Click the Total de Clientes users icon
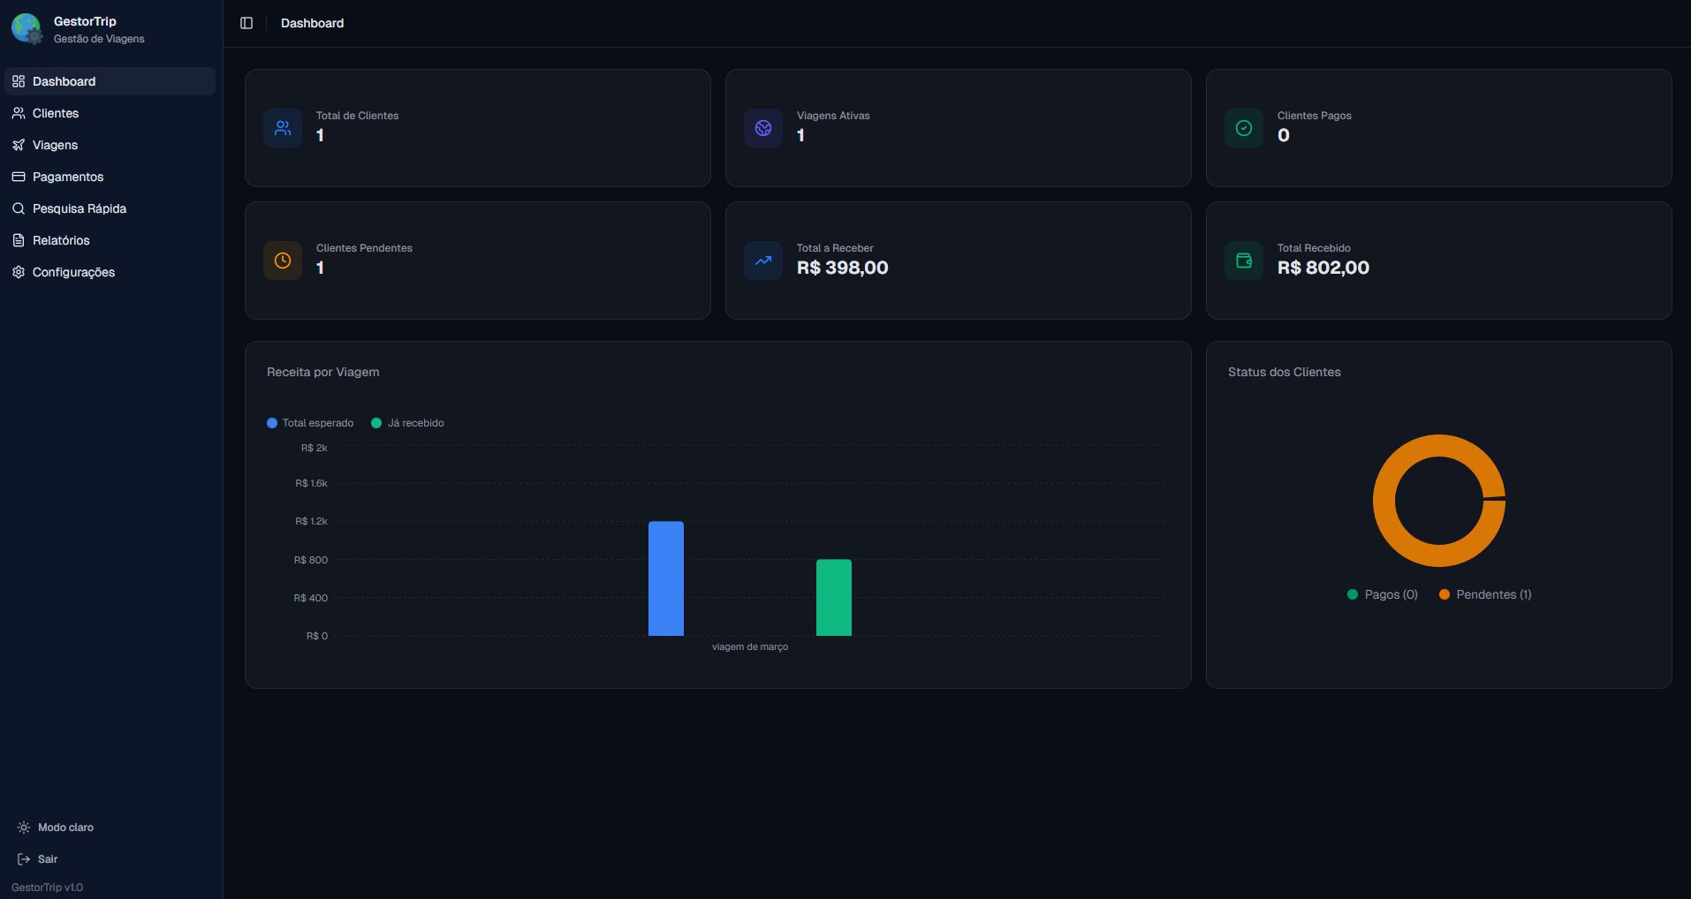Viewport: 1691px width, 899px height. [x=283, y=128]
